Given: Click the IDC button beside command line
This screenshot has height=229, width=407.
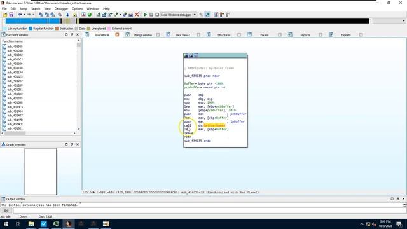Looking at the screenshot, I should coord(6,211).
